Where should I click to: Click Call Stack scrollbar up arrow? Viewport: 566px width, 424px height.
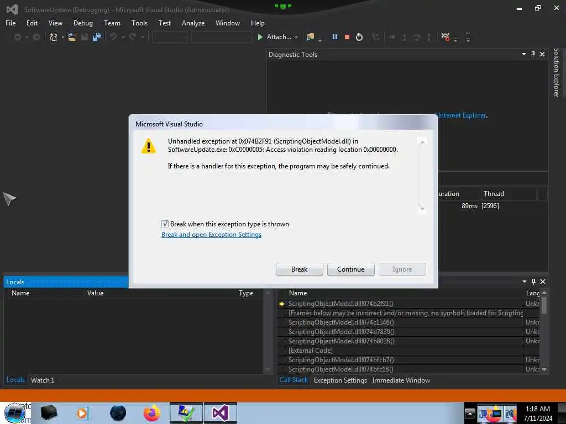pyautogui.click(x=544, y=293)
